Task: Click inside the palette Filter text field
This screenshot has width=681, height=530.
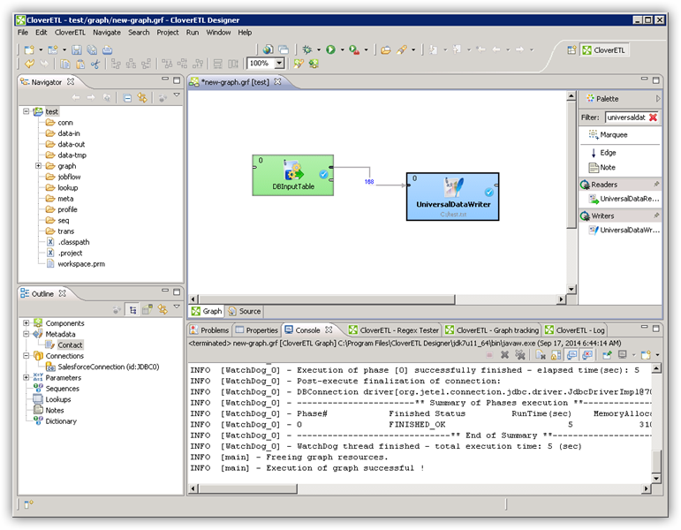Action: click(x=625, y=117)
